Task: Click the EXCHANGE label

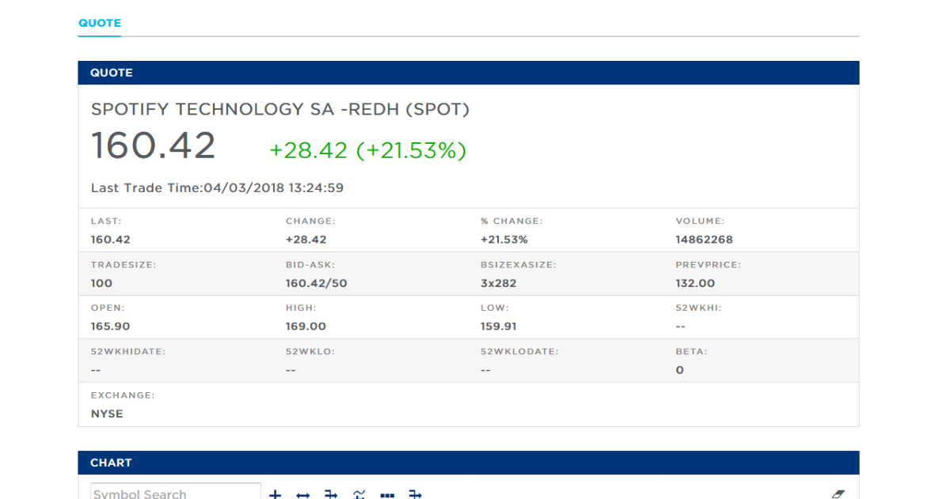Action: pyautogui.click(x=123, y=395)
